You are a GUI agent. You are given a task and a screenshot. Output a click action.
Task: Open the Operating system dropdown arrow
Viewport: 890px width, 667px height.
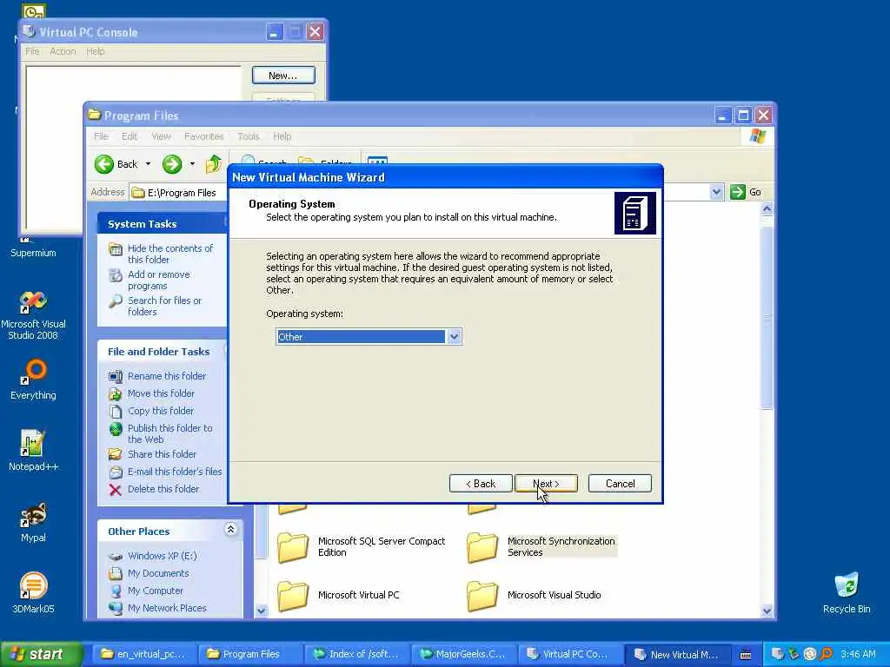tap(454, 337)
